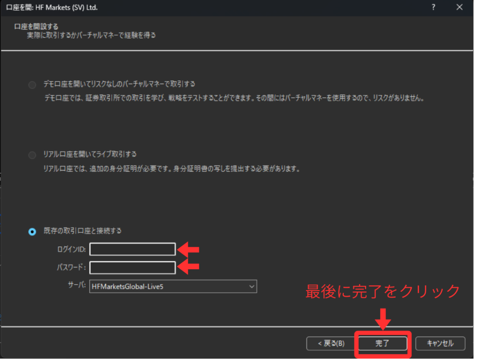Go back with the 戻る(B) button

pos(331,344)
